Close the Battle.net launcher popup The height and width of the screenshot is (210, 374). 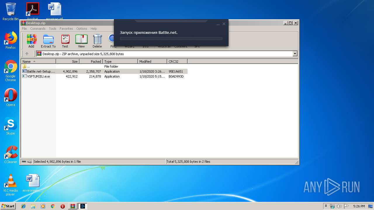click(224, 24)
